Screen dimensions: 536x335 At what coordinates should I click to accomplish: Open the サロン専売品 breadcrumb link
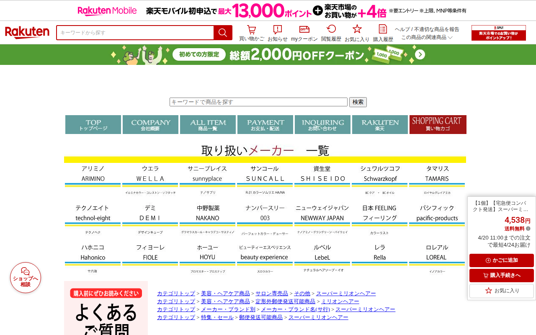[272, 294]
